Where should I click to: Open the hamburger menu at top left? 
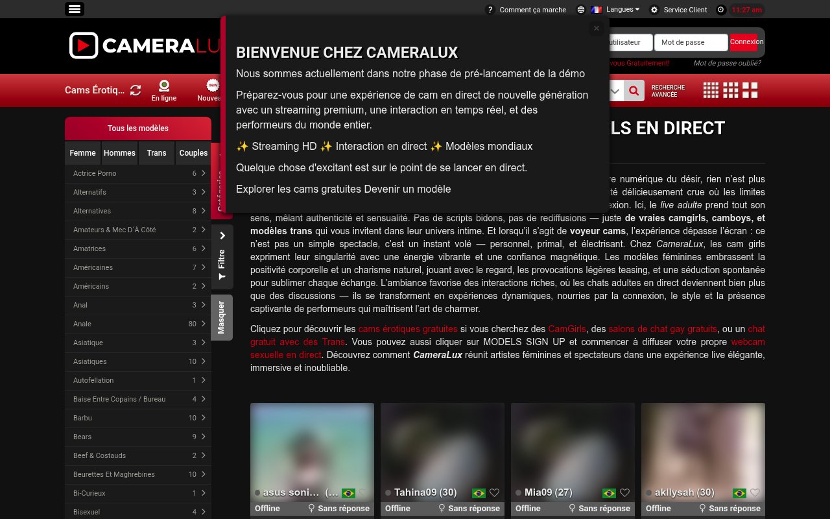tap(75, 9)
